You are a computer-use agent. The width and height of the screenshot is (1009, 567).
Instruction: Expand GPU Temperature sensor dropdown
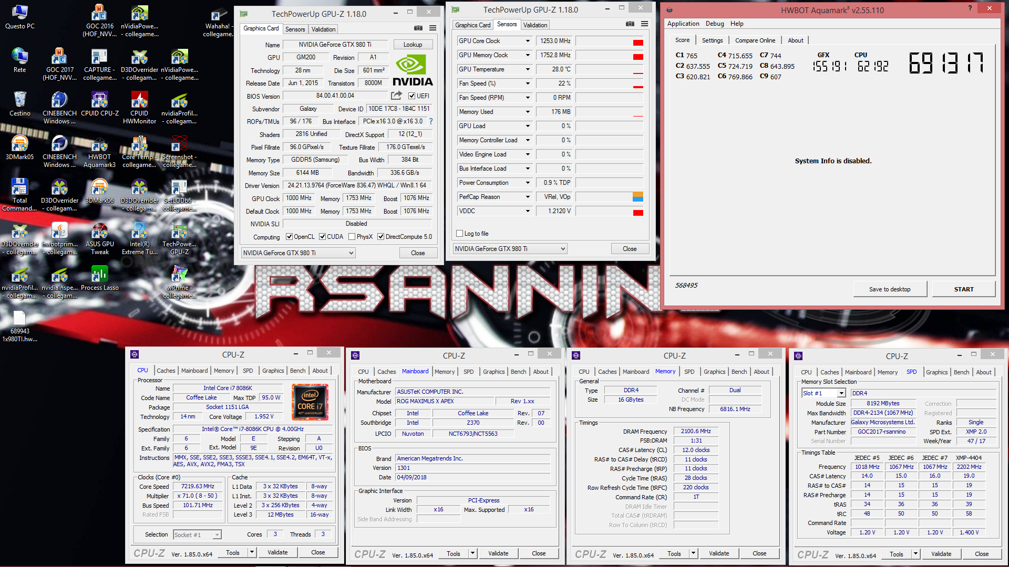pos(528,69)
